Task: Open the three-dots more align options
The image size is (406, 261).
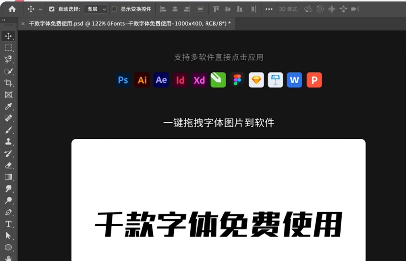Action: (269, 9)
